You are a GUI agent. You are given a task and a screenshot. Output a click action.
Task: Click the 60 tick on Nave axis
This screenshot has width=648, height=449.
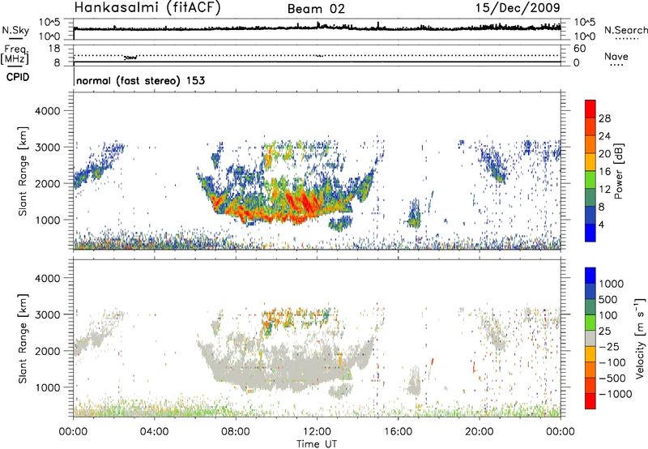[x=579, y=49]
